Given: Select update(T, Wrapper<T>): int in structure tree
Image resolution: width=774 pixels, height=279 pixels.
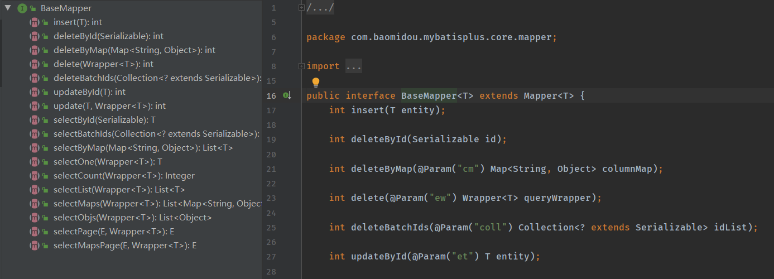Looking at the screenshot, I should point(109,106).
